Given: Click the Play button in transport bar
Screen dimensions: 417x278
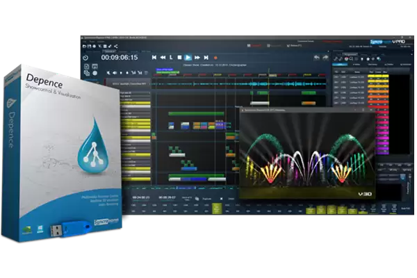Looking at the screenshot, I should tap(188, 57).
